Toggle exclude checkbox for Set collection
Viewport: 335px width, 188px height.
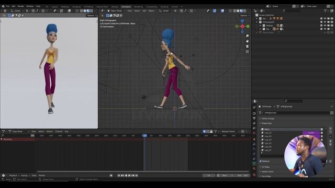tap(321, 19)
